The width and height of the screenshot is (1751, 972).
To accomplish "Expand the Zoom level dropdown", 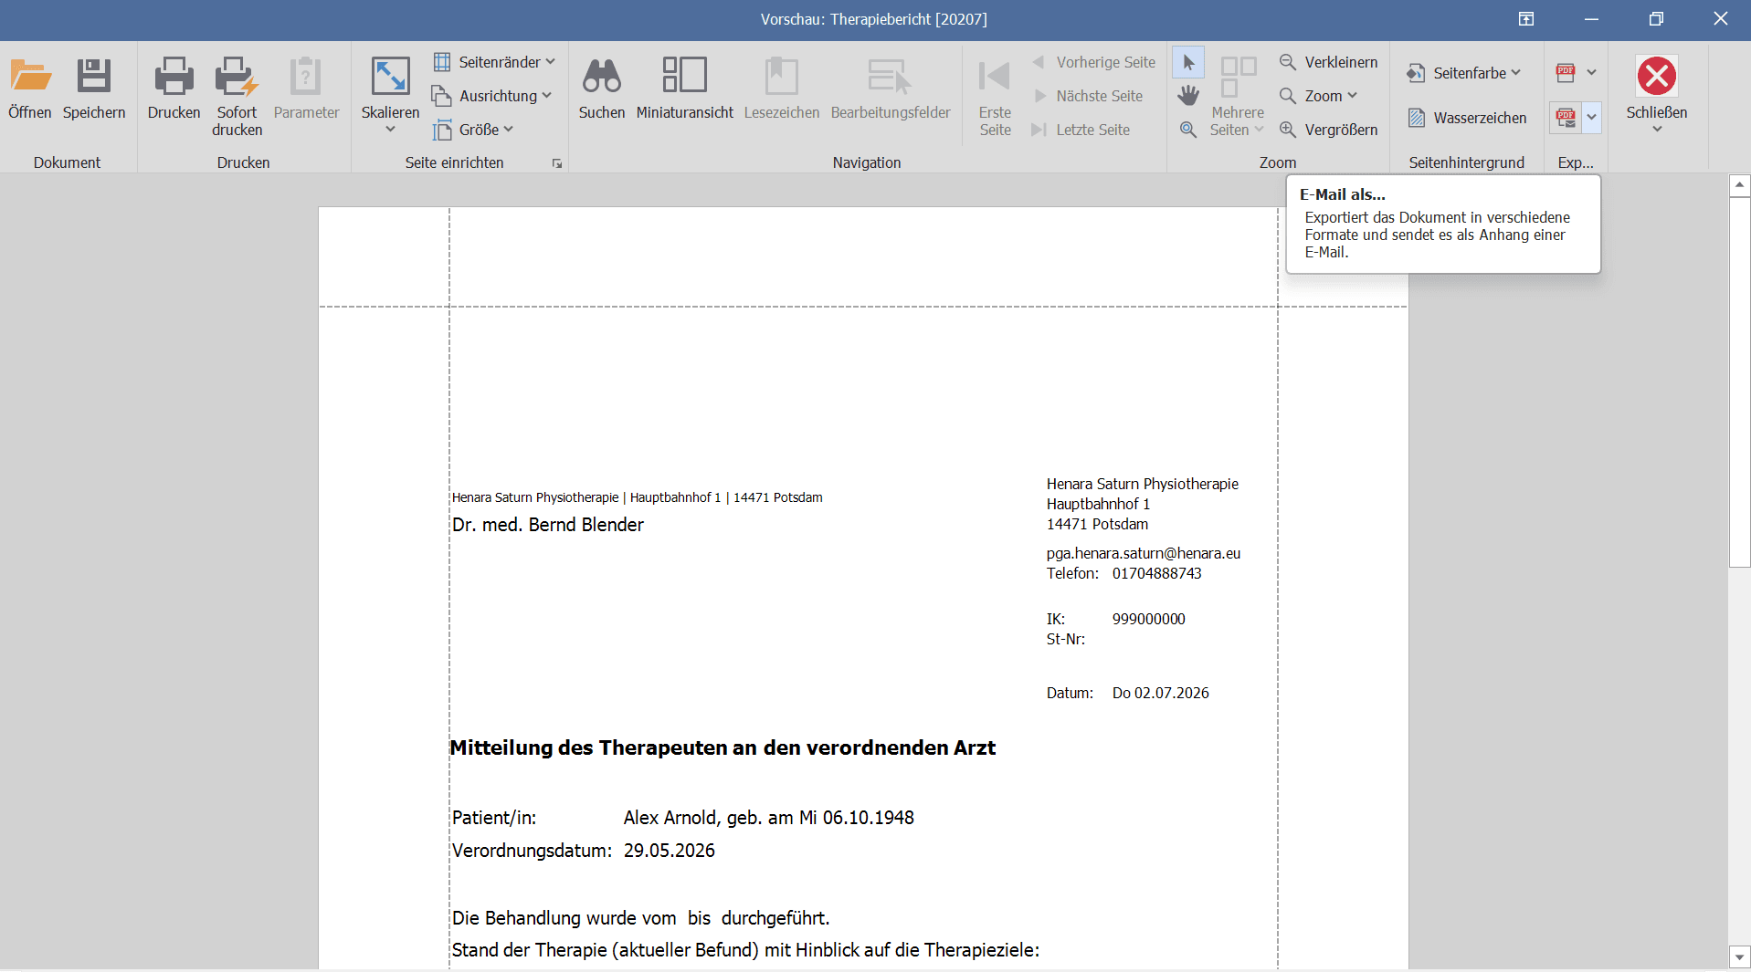I will tap(1319, 96).
